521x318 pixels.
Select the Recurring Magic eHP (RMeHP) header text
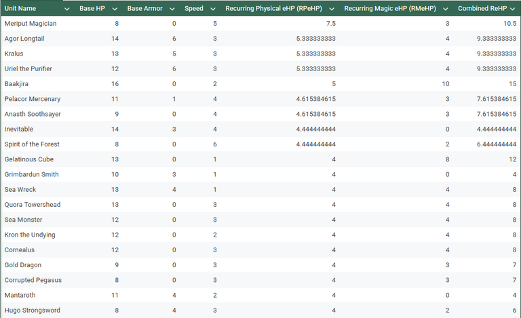[x=390, y=9]
